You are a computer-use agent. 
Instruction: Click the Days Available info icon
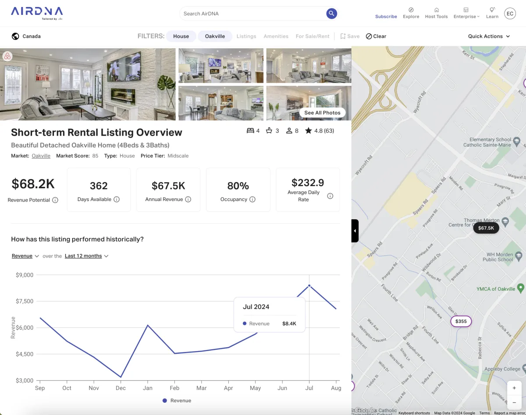117,199
